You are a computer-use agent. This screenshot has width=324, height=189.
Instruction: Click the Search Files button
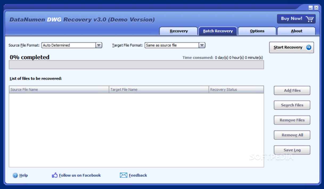coord(292,105)
